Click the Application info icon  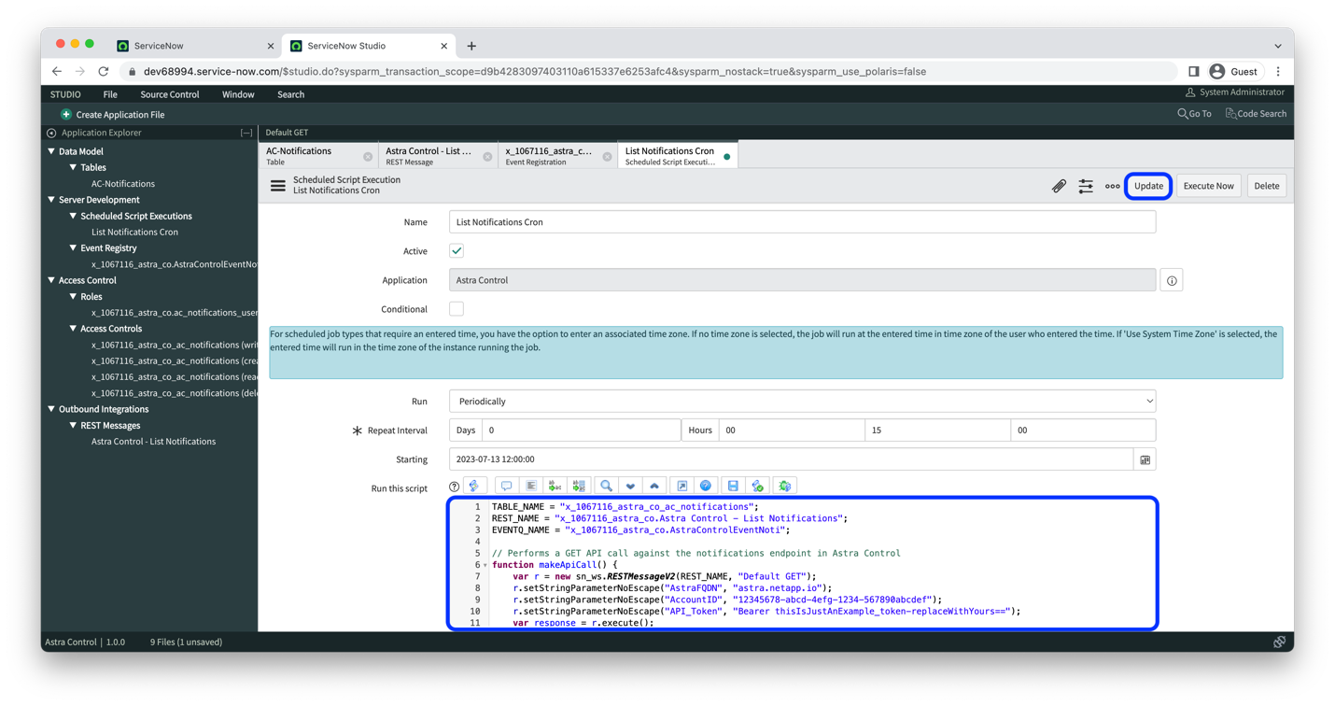[x=1172, y=280]
